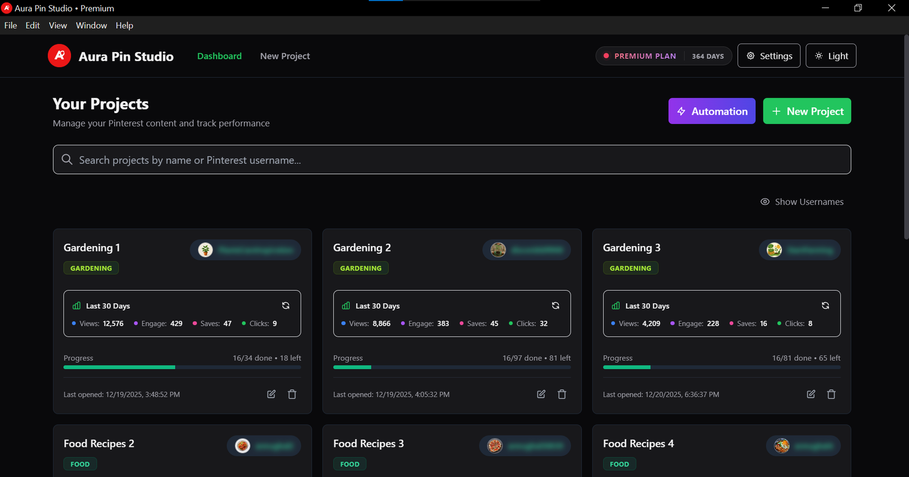
Task: Click the Aura Pin Studio logo icon
Action: (59, 56)
